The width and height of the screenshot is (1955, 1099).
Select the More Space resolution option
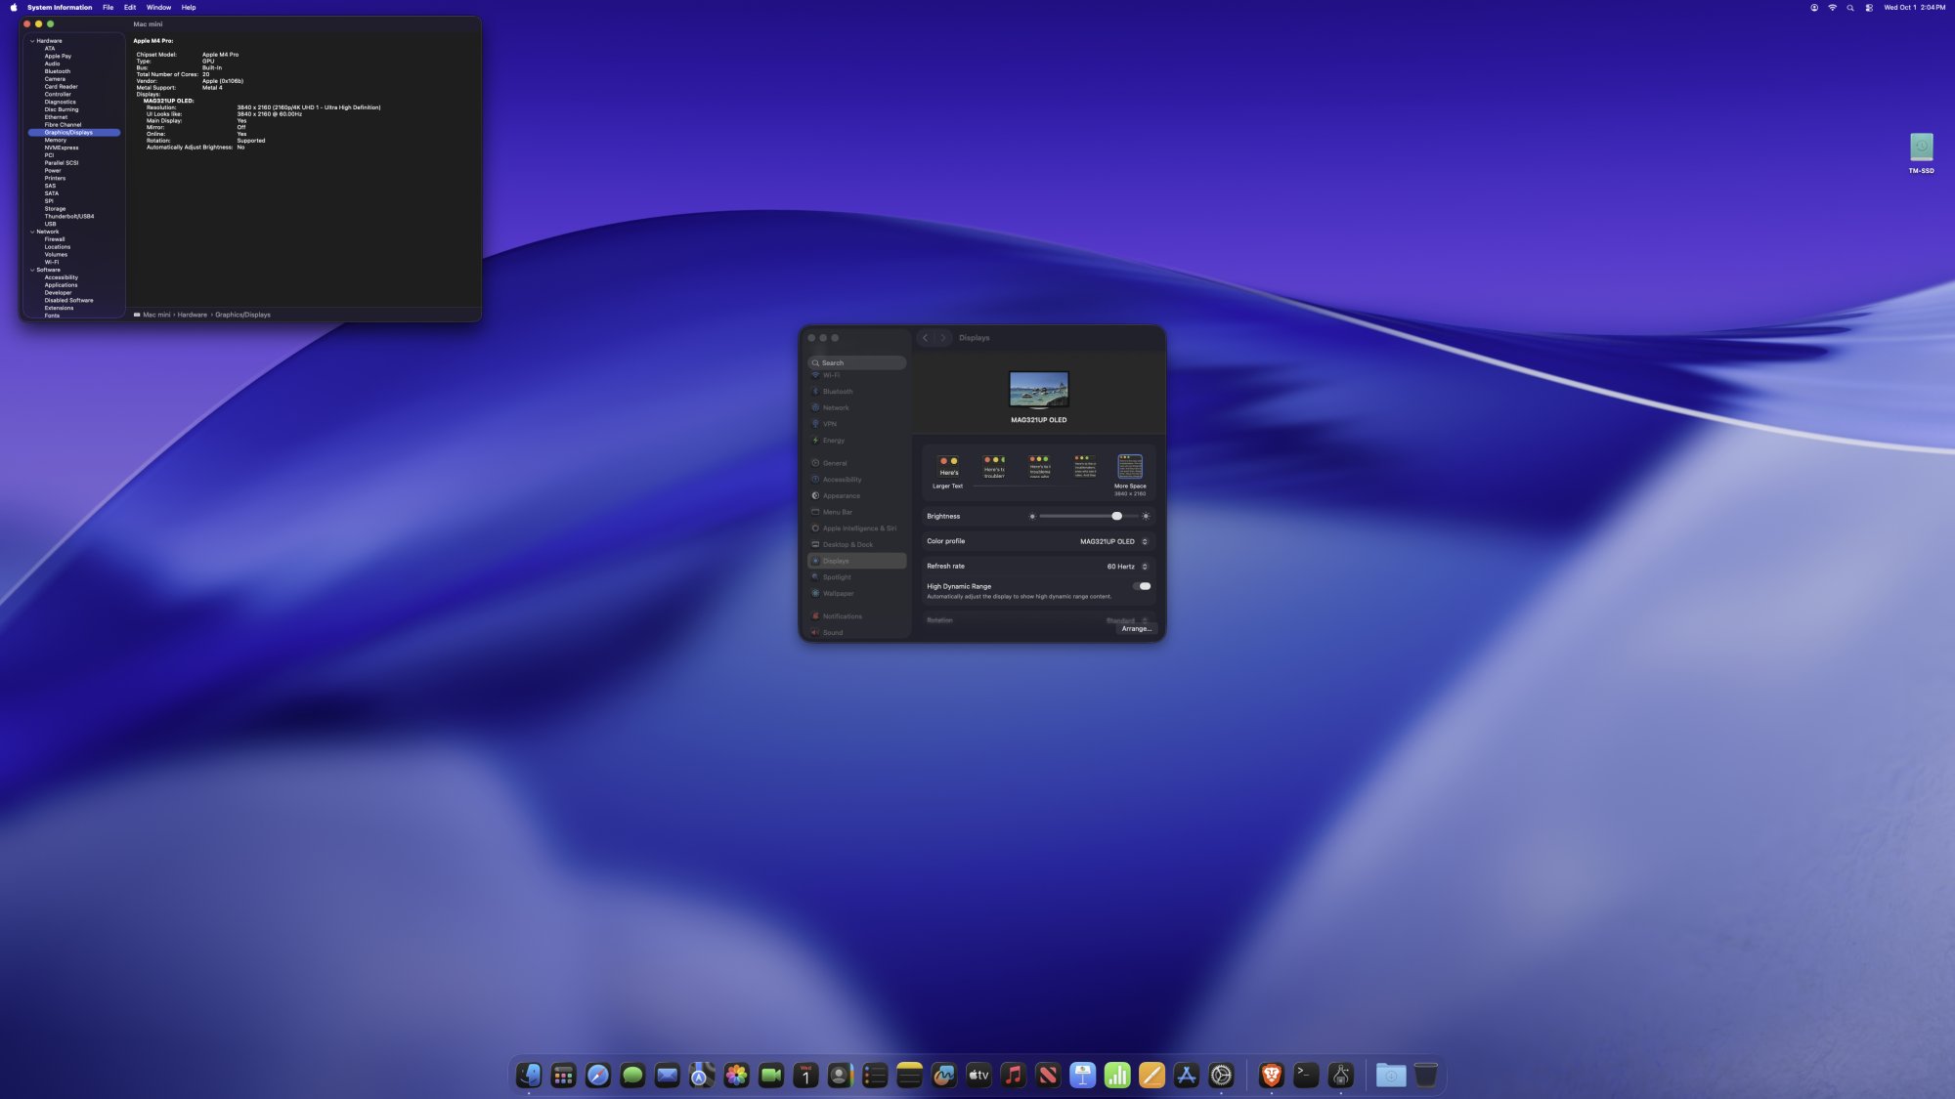coord(1130,467)
